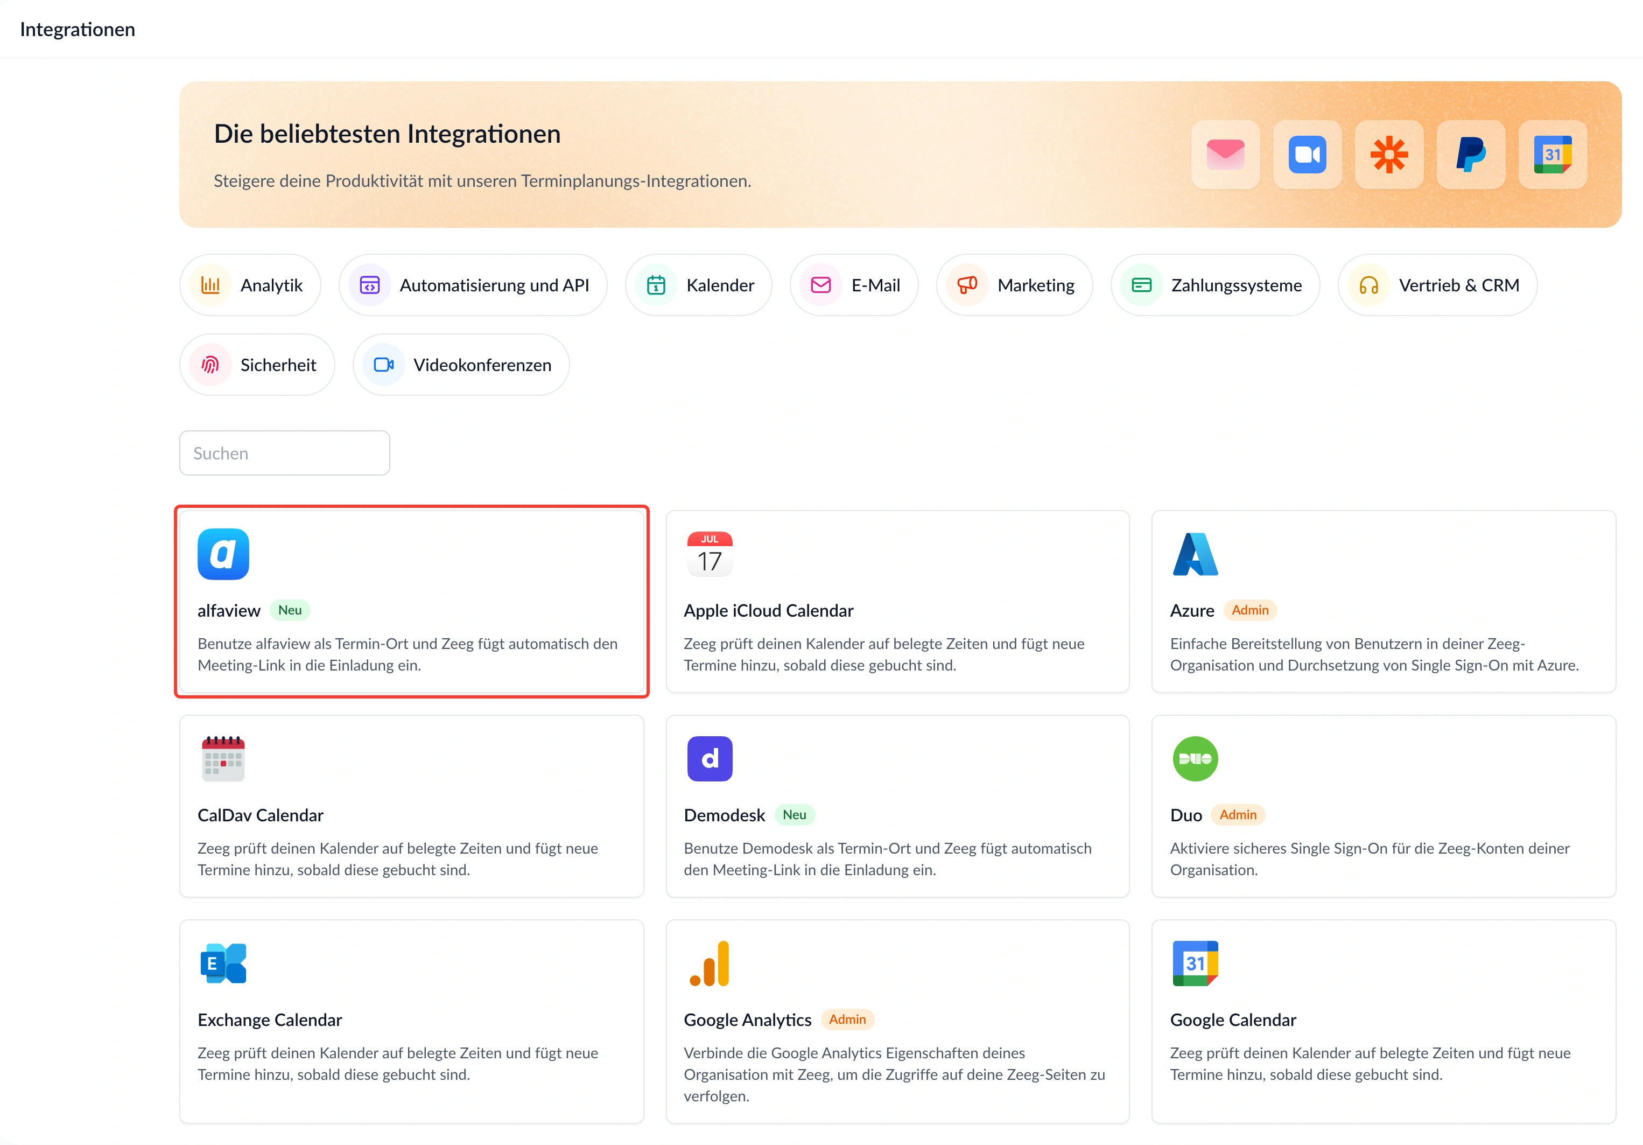This screenshot has width=1643, height=1145.
Task: Choose the Marketing category
Action: pyautogui.click(x=1014, y=285)
